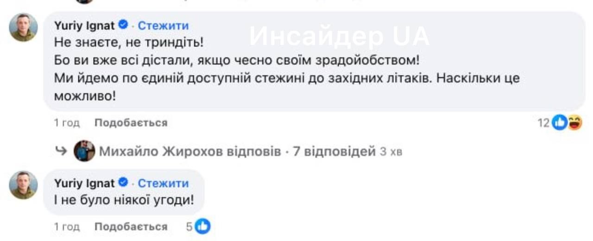Click the thumbs-up reaction on 'І не було ніякої угоди!' comment
Viewport: 593px width, 241px height.
(x=202, y=226)
